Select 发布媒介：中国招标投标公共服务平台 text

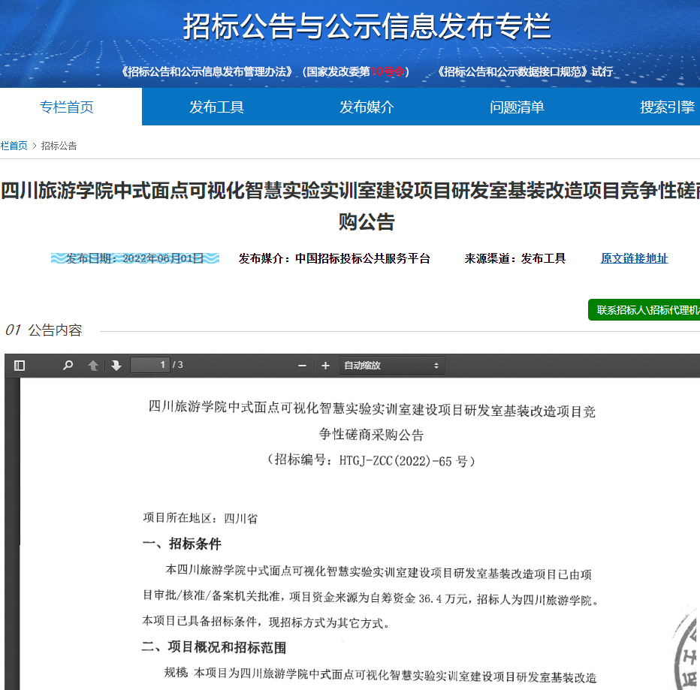point(334,258)
